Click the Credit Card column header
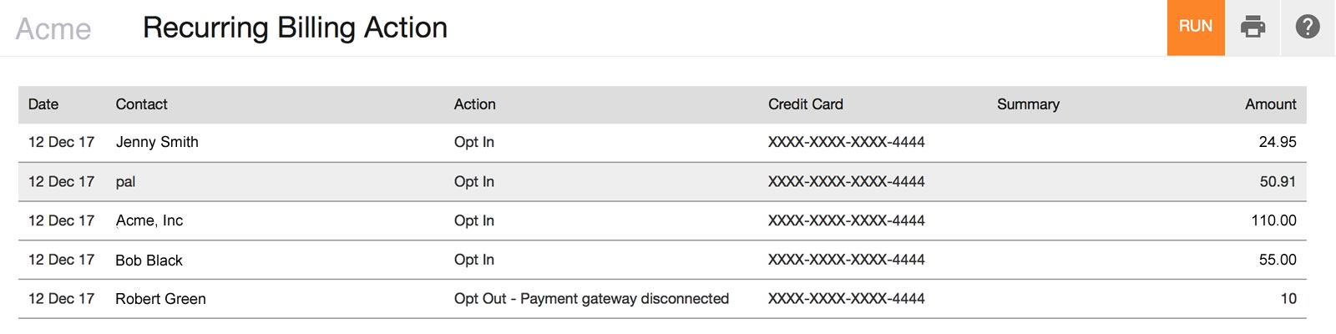This screenshot has height=334, width=1336. coord(805,104)
